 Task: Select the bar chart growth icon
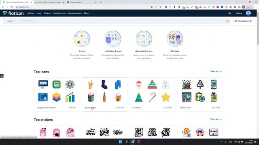coord(70,97)
